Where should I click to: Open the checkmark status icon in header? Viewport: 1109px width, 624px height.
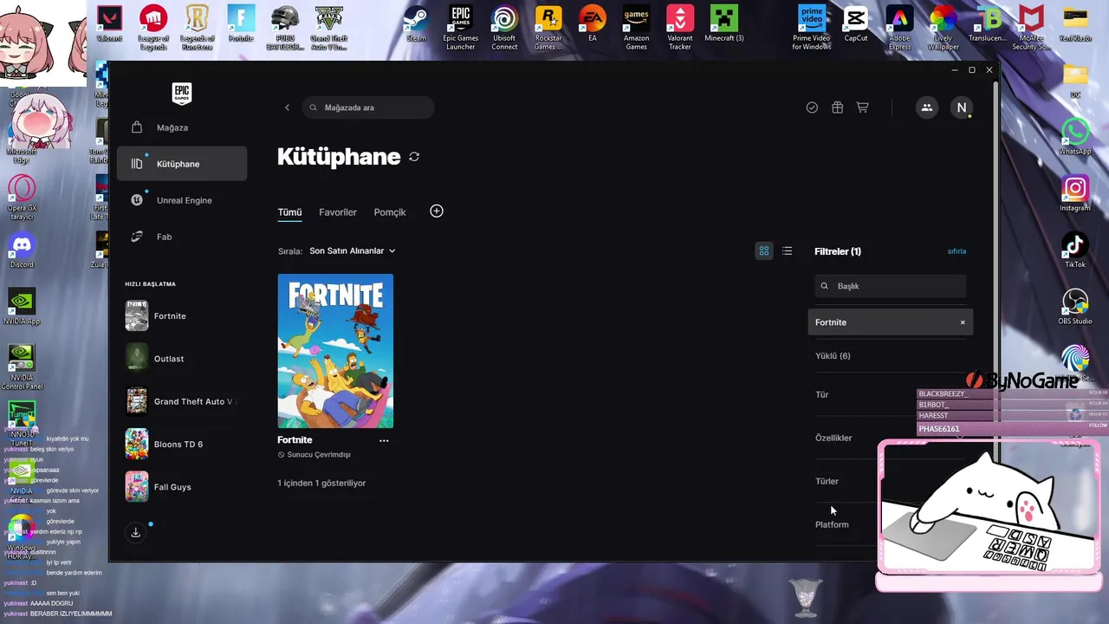click(812, 107)
